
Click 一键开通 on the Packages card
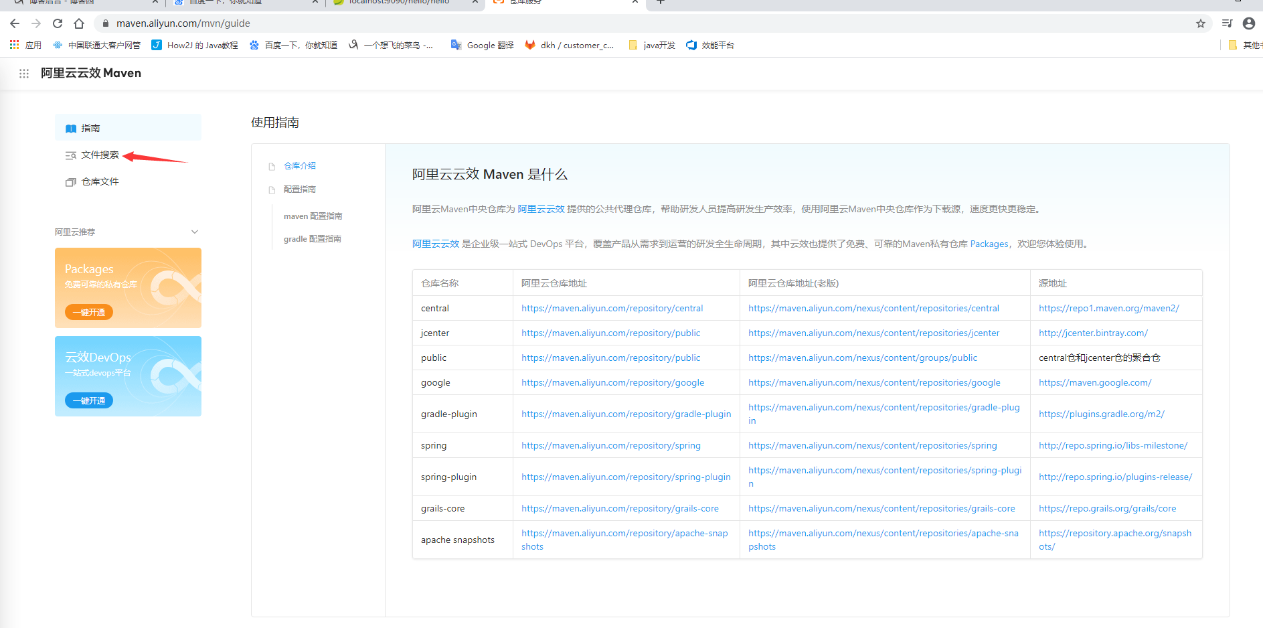click(89, 312)
